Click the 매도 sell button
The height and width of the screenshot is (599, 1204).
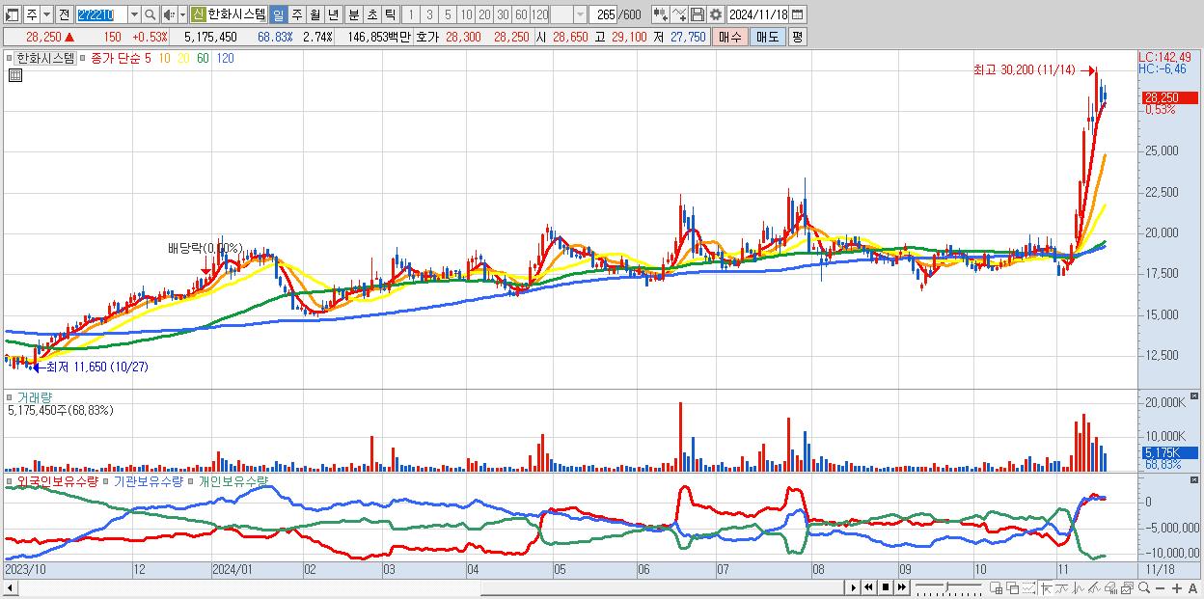[767, 37]
